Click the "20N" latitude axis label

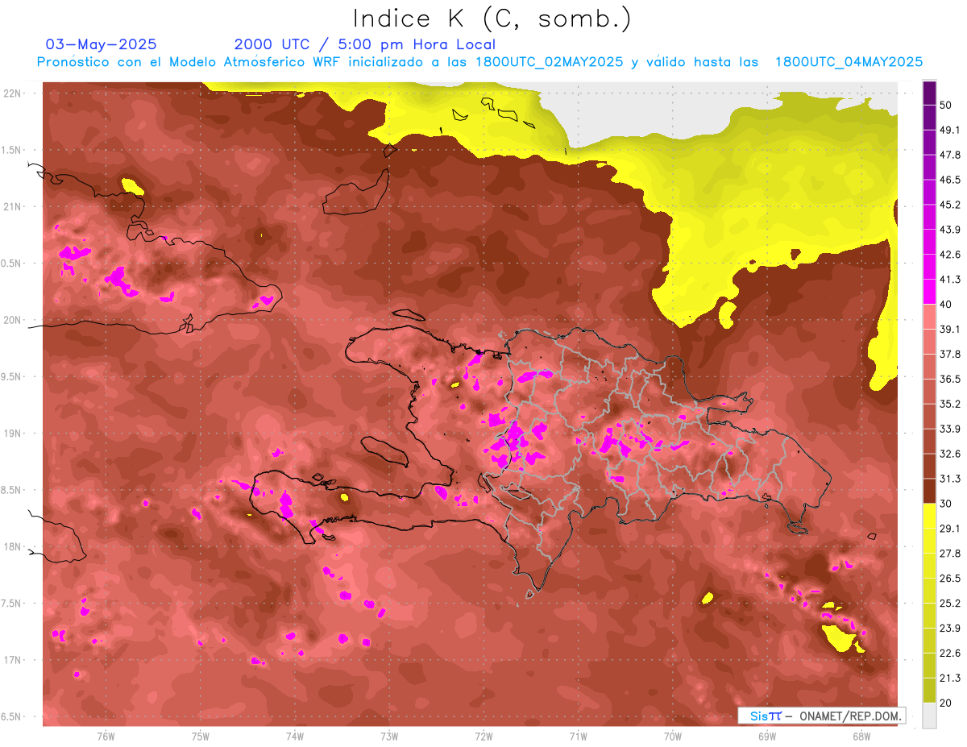pos(12,320)
